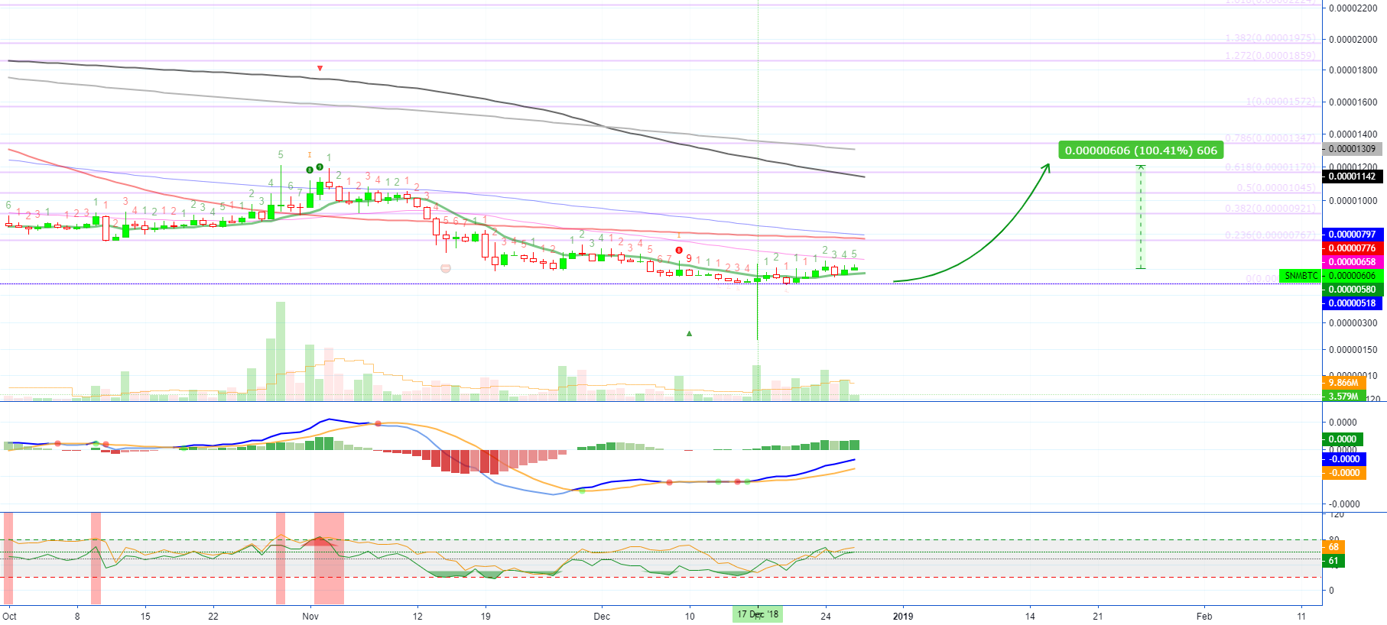Viewport: 1387px width, 625px height.
Task: Click the SNMBTC symbol tag
Action: 1301,276
